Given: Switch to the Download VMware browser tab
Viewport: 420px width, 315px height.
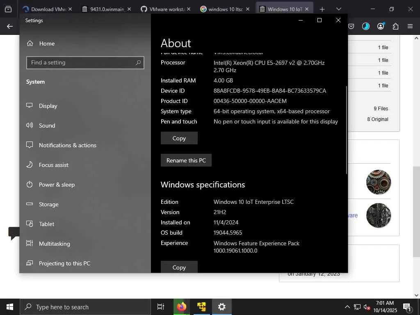Looking at the screenshot, I should [x=47, y=9].
